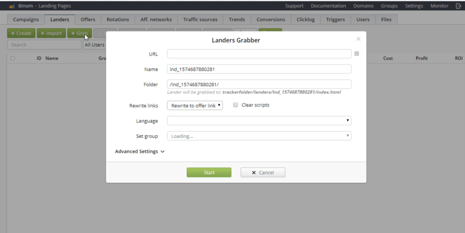Open the Language dropdown
The height and width of the screenshot is (233, 465).
coord(259,121)
